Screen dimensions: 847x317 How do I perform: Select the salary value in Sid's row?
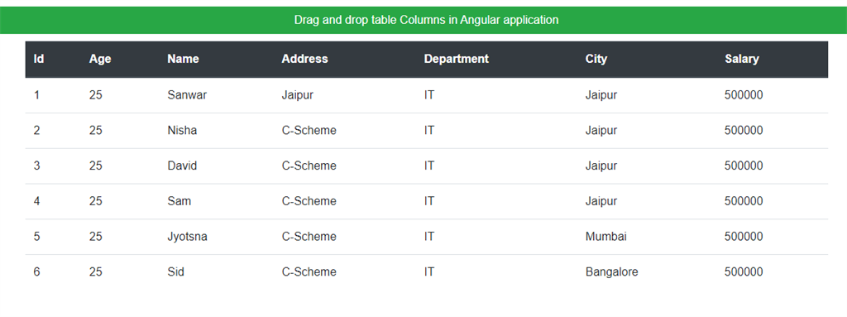[x=744, y=272]
